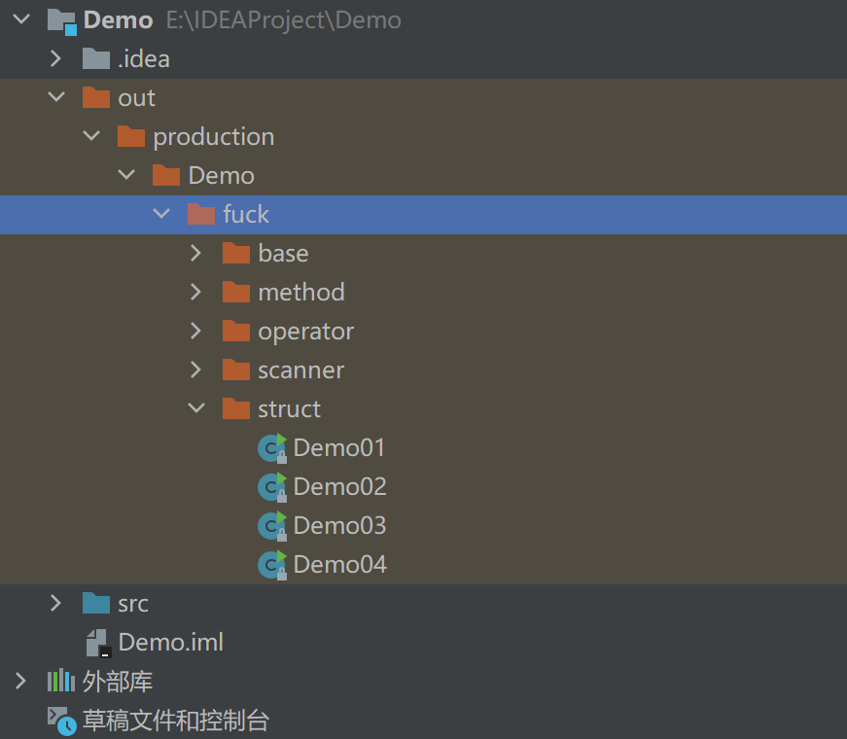847x739 pixels.
Task: Click the Demo04 Java class icon
Action: pyautogui.click(x=272, y=564)
